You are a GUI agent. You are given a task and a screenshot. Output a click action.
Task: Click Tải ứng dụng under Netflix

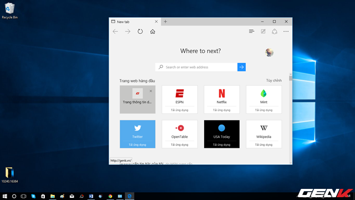[x=222, y=110]
